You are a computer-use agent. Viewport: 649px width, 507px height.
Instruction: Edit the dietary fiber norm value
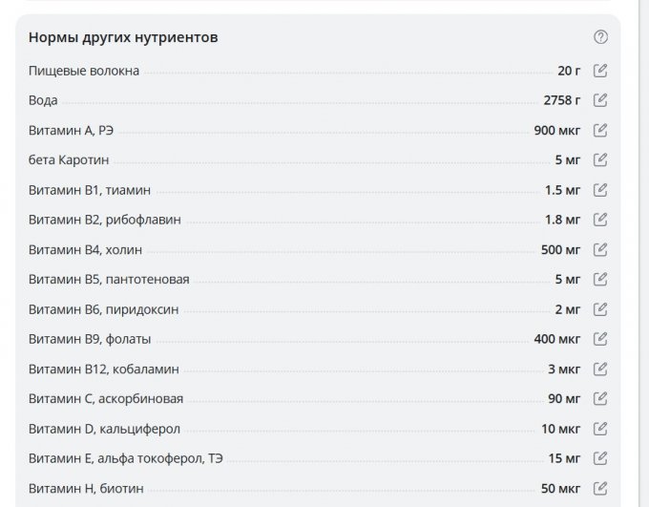pos(600,70)
